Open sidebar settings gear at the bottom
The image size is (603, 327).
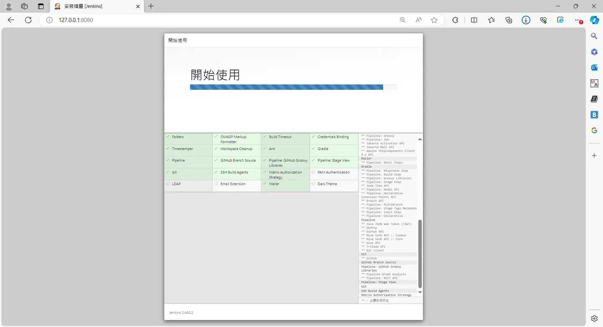tap(594, 319)
